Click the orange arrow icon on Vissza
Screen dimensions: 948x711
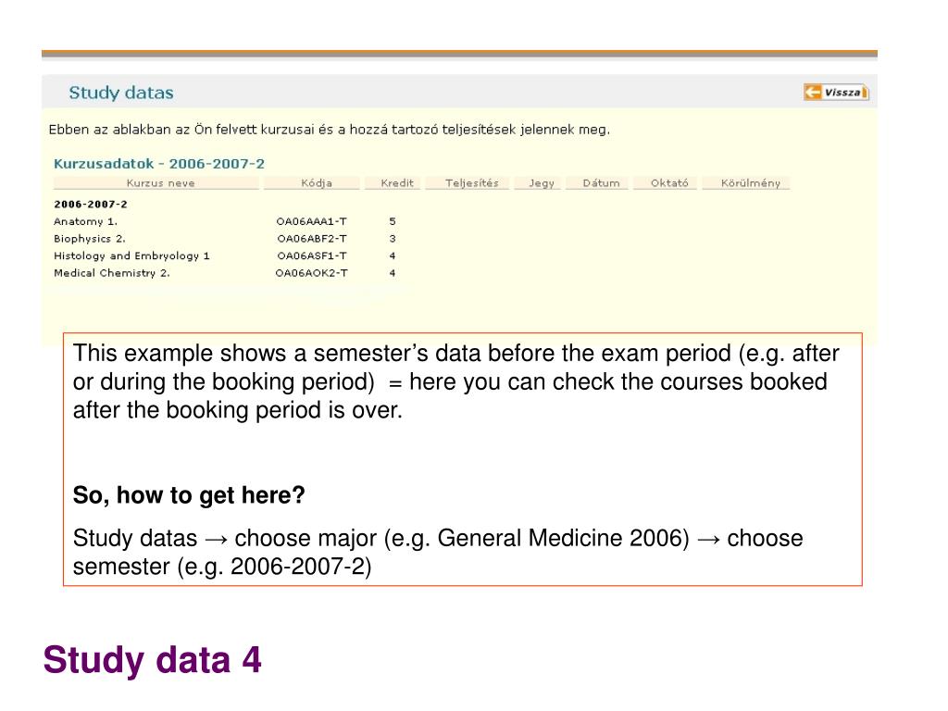click(813, 92)
